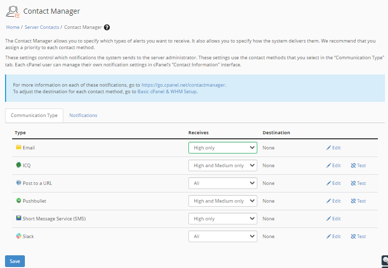Click the Email envelope icon
The width and height of the screenshot is (388, 268).
coord(18,147)
